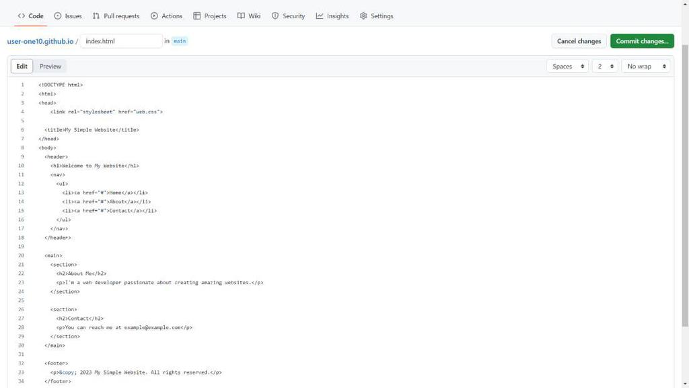Click the Insights graph icon
Viewport: 689px width, 388px height.
[x=320, y=16]
